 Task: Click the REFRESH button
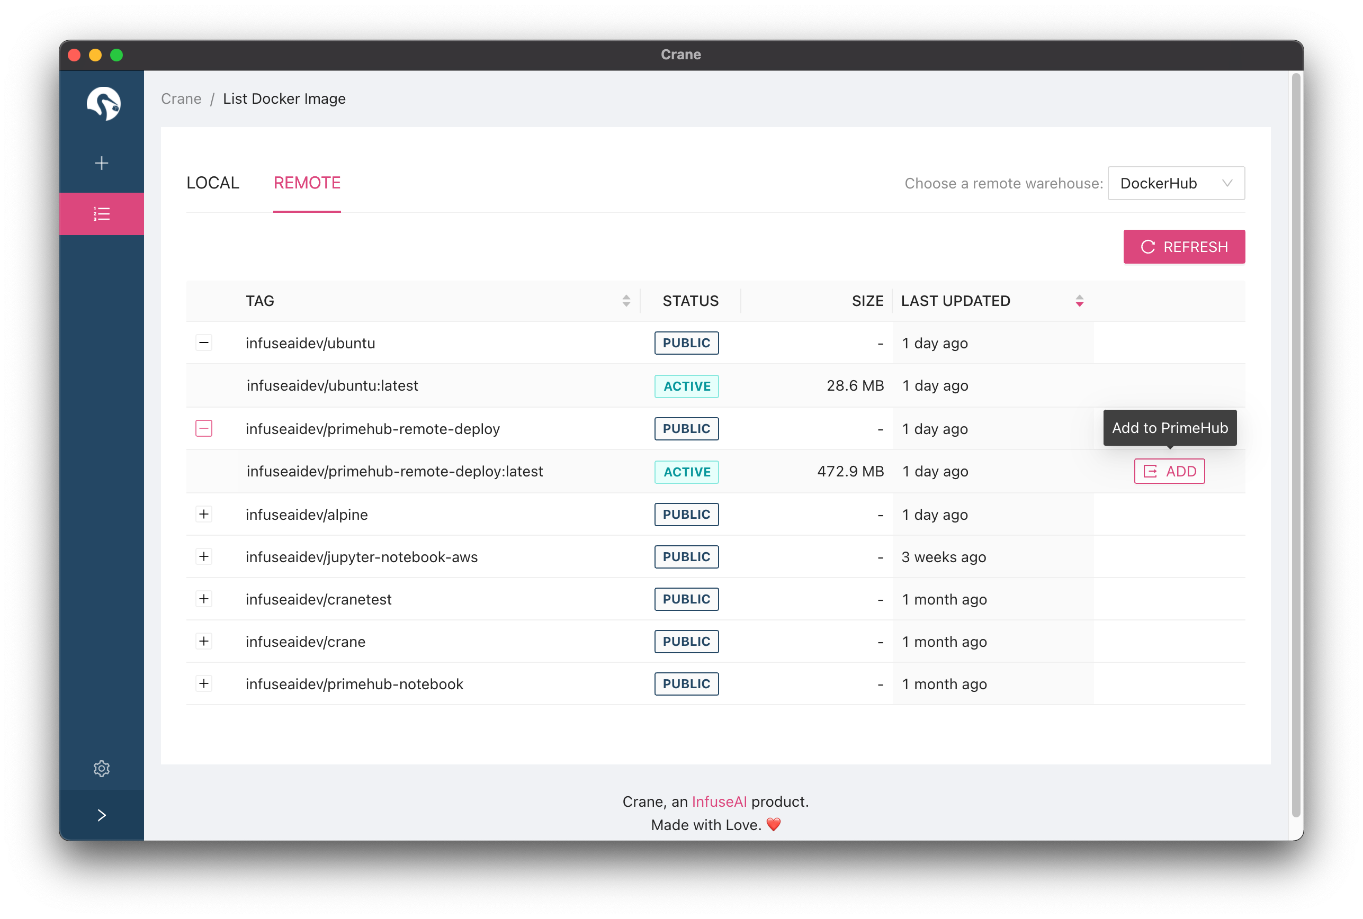pos(1183,247)
